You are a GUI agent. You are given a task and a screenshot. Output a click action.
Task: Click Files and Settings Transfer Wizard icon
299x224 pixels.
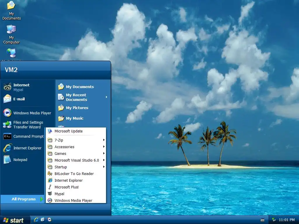(7, 125)
